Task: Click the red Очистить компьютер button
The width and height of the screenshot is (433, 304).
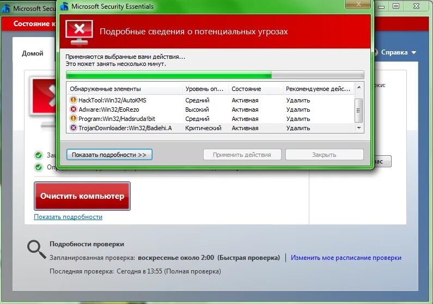Action: click(x=82, y=196)
